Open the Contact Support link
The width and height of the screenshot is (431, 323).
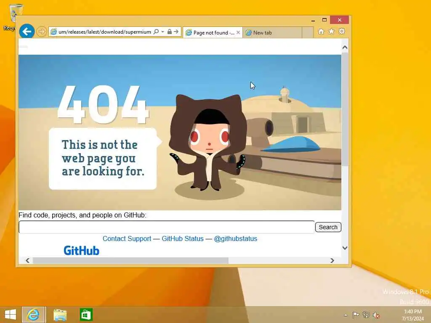pos(127,239)
